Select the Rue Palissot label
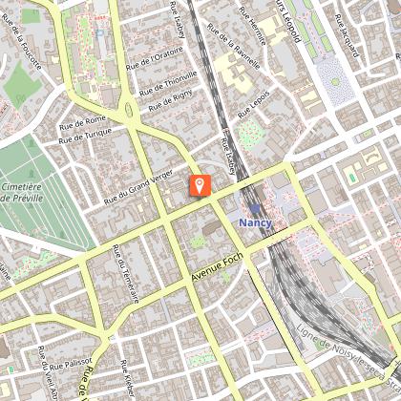Viewport: 401px width, 401px height. (x=71, y=365)
